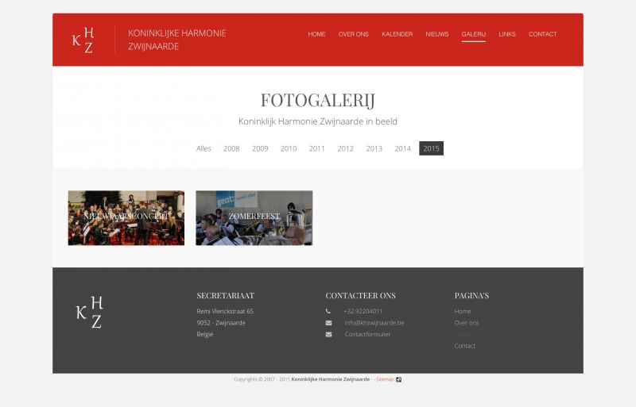The image size is (636, 407).
Task: Click the CONTACTEER ONS footer heading
Action: [361, 296]
